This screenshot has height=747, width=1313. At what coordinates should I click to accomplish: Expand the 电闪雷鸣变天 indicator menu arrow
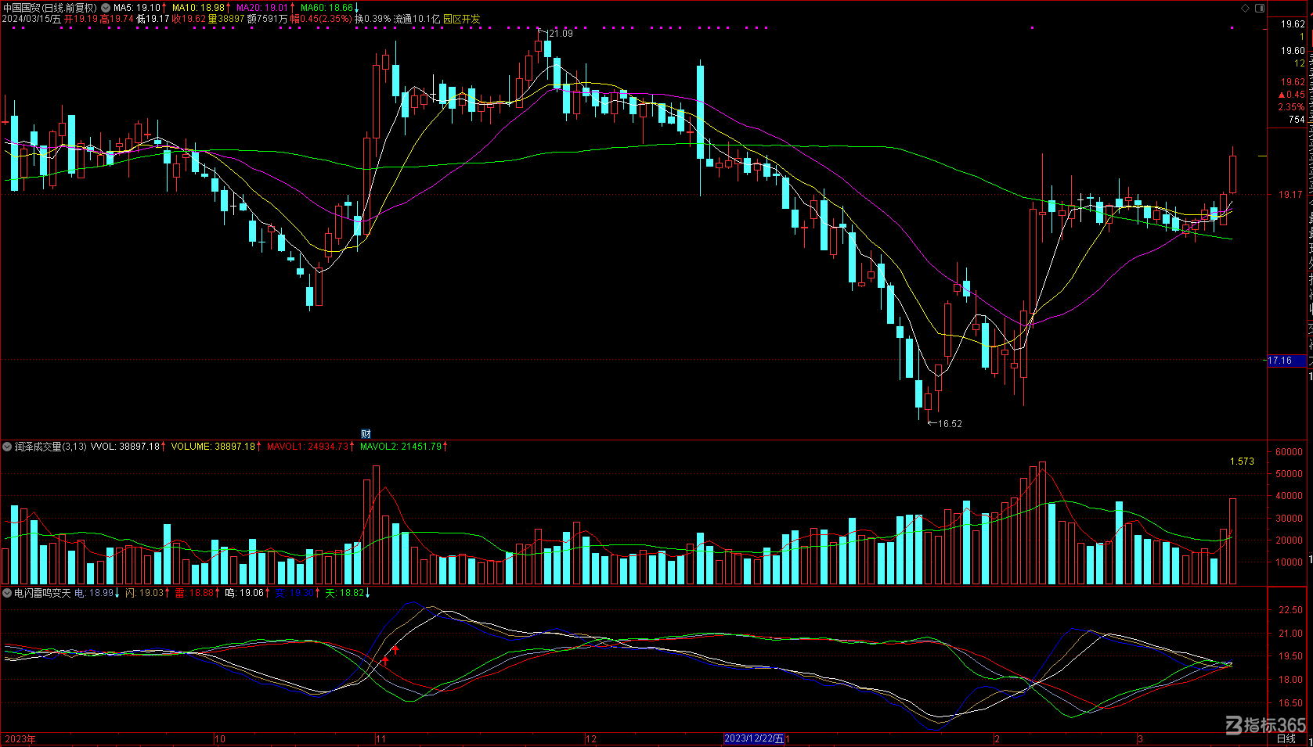pyautogui.click(x=7, y=593)
